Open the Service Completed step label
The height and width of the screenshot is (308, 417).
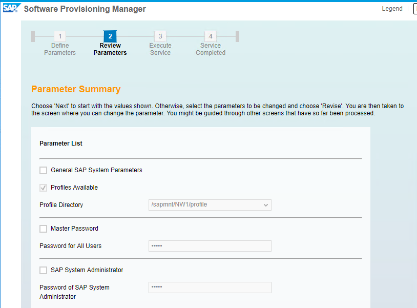(211, 49)
